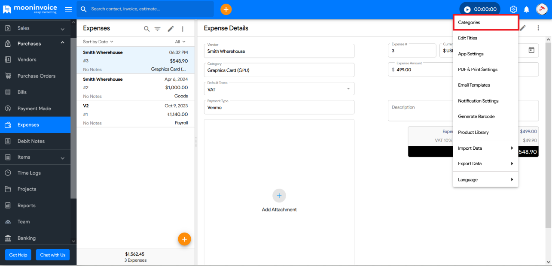Open the calendar date picker icon
The image size is (552, 266).
pos(531,50)
